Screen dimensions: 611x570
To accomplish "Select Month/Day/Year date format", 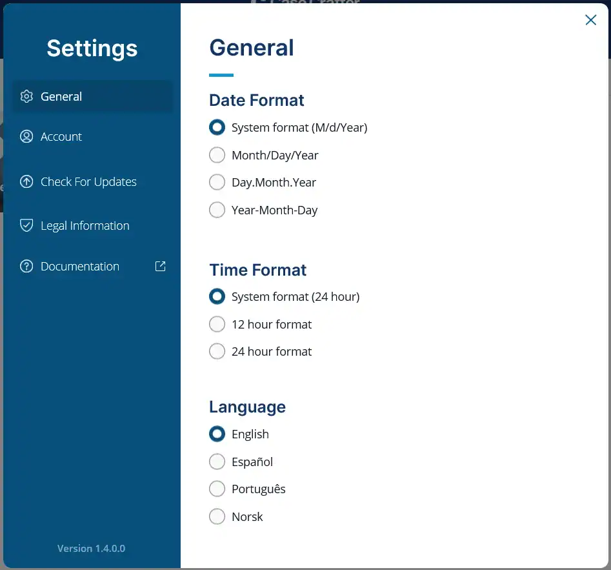I will coord(217,156).
